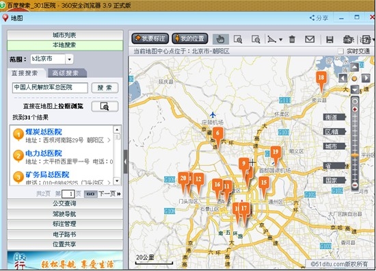Click the floppy disk save icon
The width and height of the screenshot is (376, 271).
tap(330, 39)
